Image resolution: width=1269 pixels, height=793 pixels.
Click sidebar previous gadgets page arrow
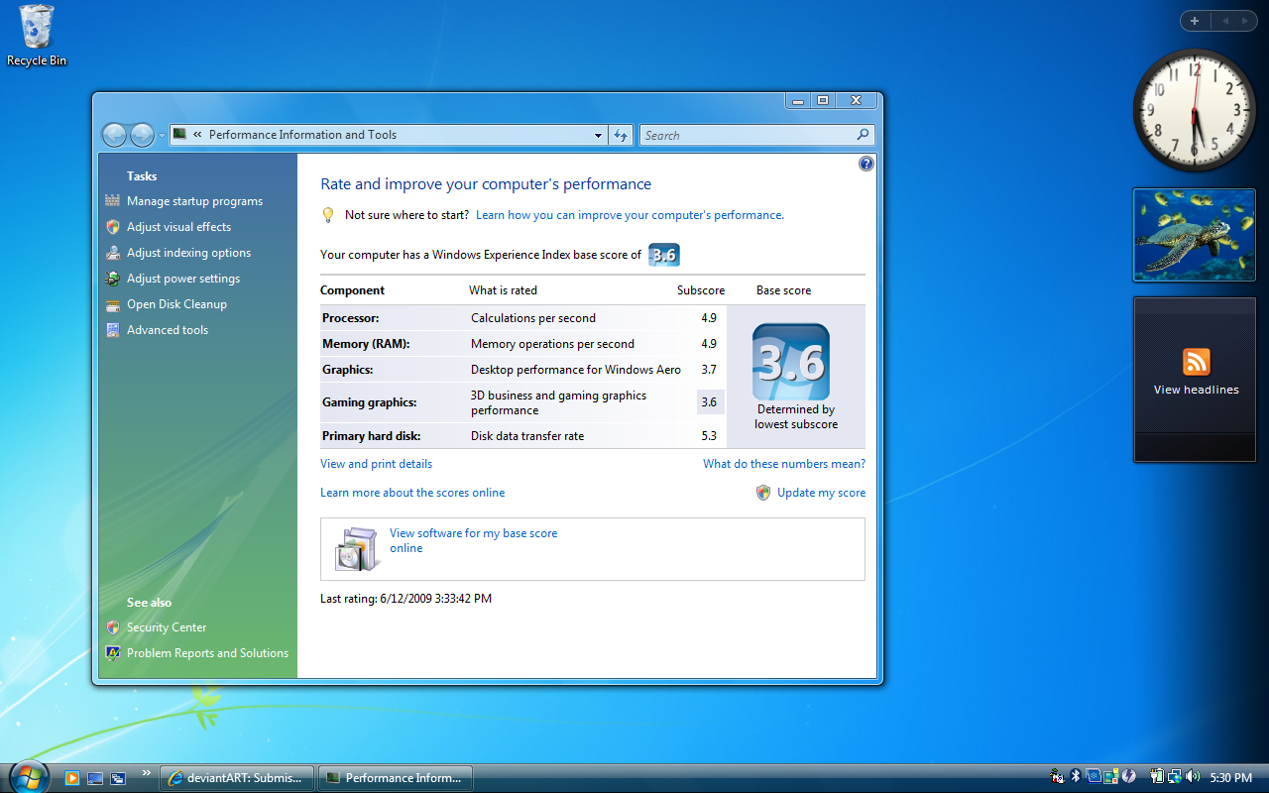click(x=1226, y=21)
